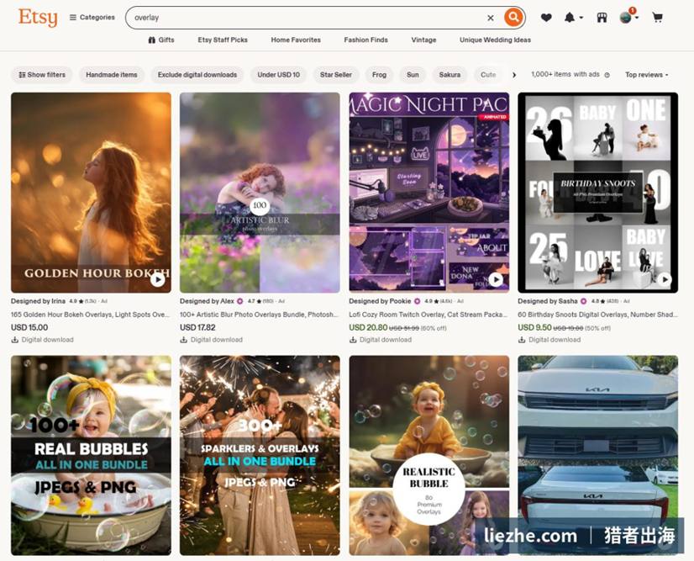
Task: Click the Gifts link with gift icon
Action: pyautogui.click(x=161, y=40)
